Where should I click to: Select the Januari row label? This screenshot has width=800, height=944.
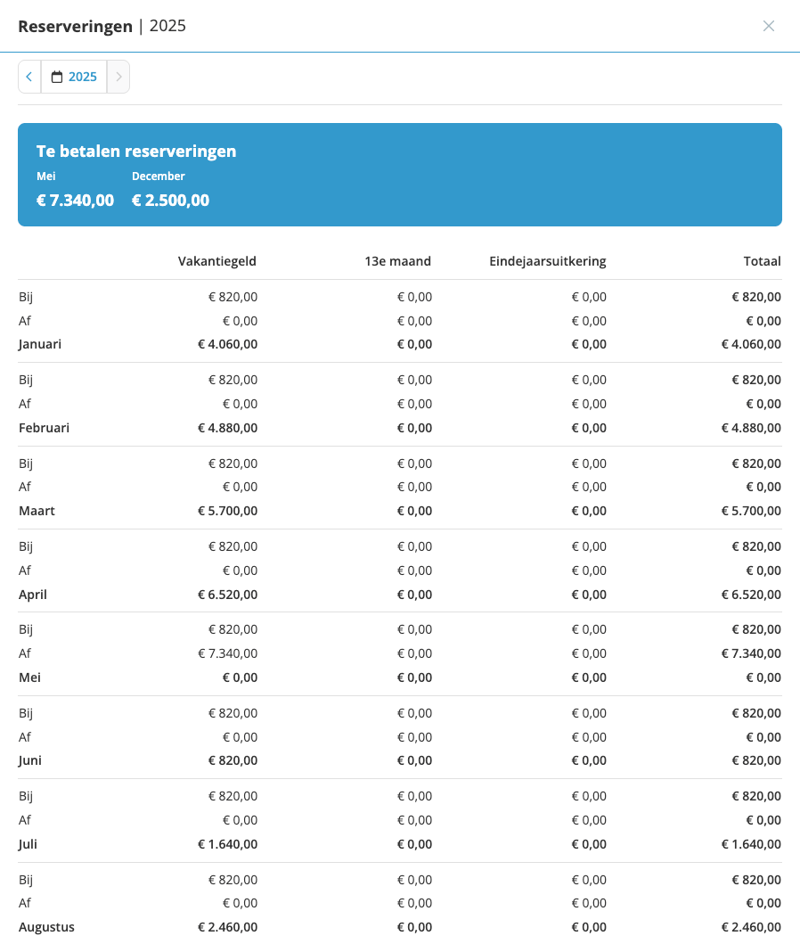pyautogui.click(x=40, y=344)
